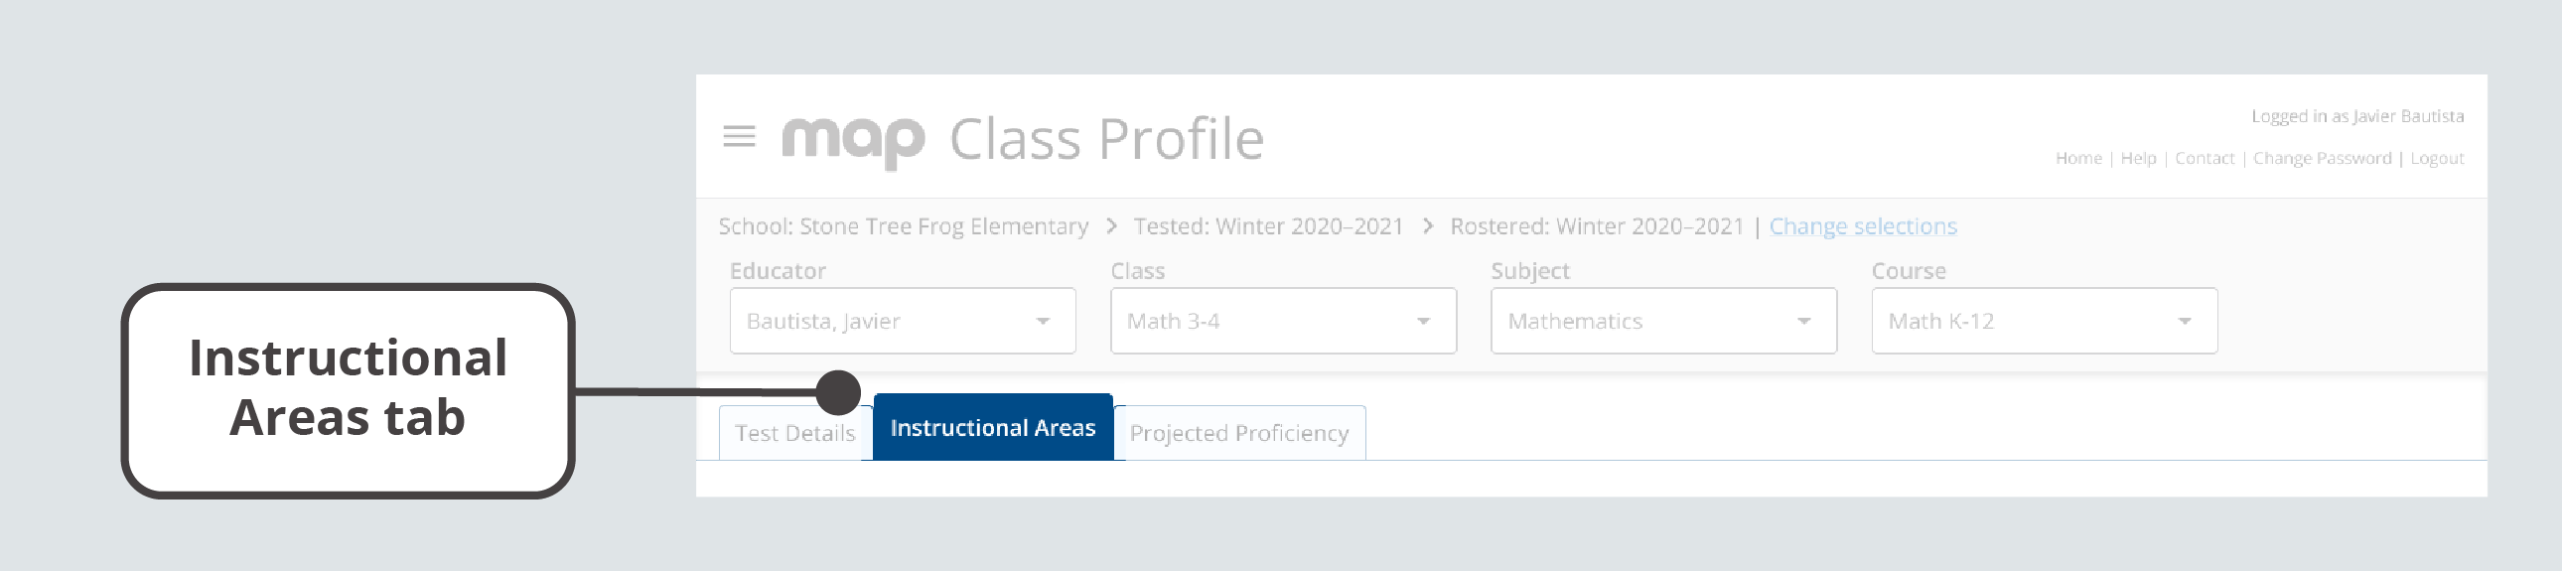Open the Educator dropdown
2562x571 pixels.
[901, 322]
